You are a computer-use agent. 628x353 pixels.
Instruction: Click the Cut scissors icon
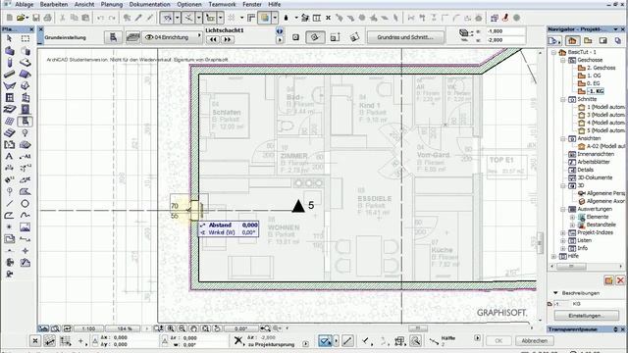(x=63, y=18)
